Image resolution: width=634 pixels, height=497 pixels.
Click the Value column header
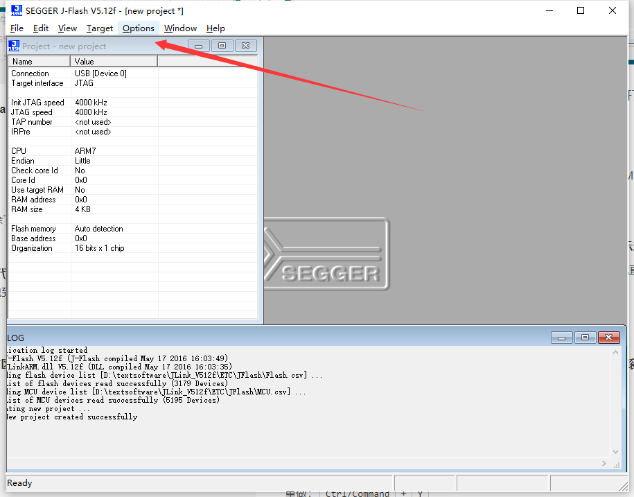tap(114, 62)
